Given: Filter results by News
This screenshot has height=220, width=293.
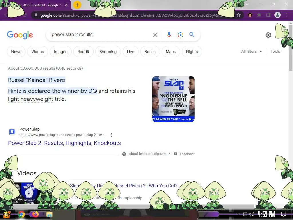Looking at the screenshot, I should coord(16,52).
